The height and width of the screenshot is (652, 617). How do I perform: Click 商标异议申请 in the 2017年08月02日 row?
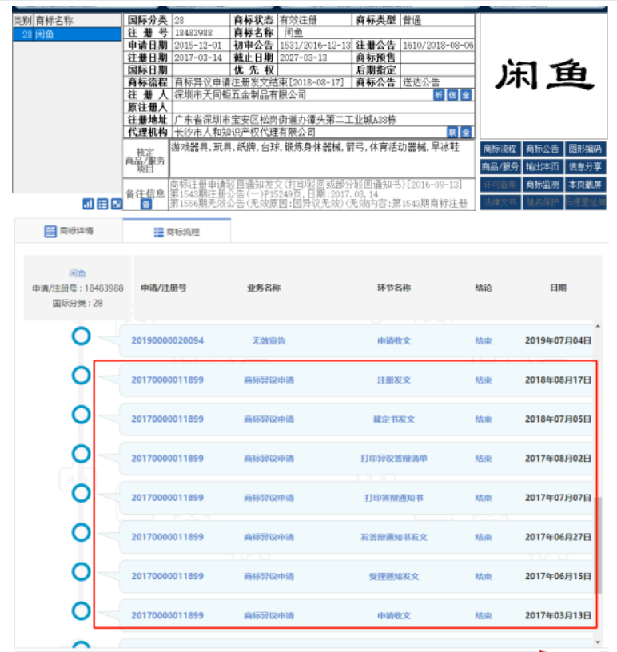(x=269, y=459)
